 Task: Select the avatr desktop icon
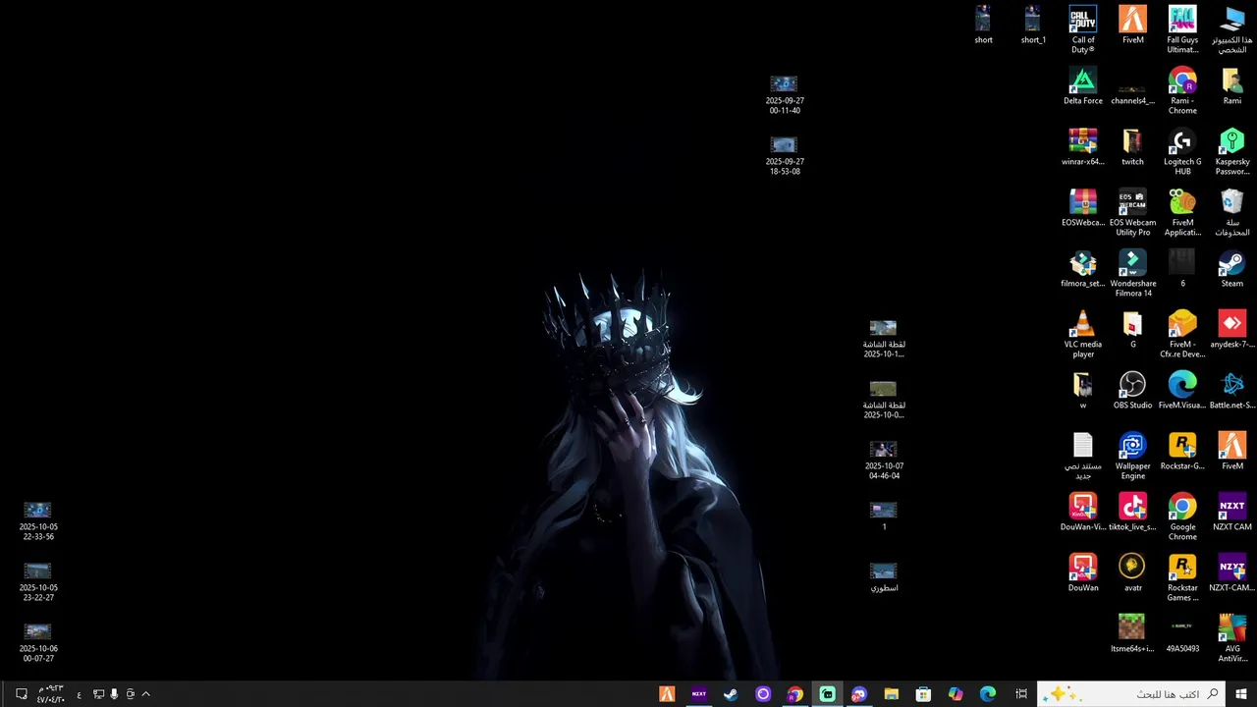pos(1132,572)
